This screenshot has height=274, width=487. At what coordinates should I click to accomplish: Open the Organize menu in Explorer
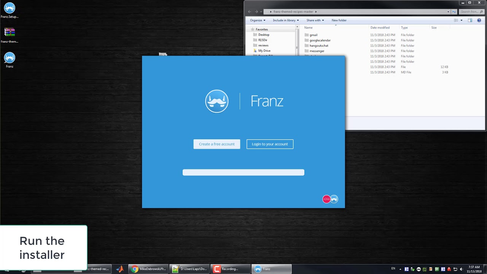[257, 20]
